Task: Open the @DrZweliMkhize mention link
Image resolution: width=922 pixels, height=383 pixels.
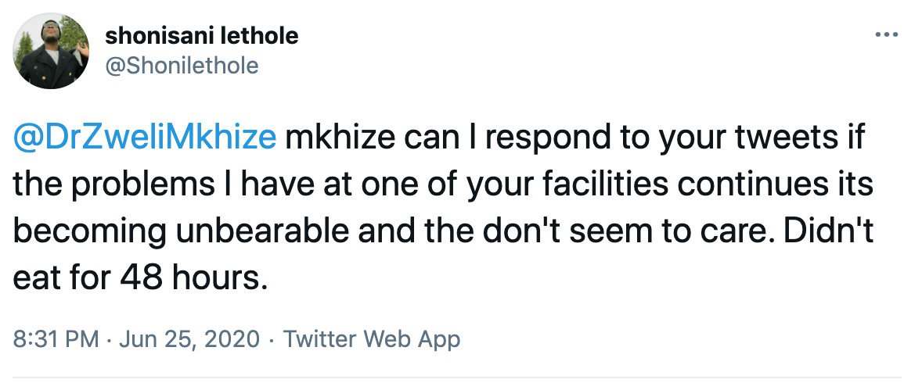Action: point(146,138)
